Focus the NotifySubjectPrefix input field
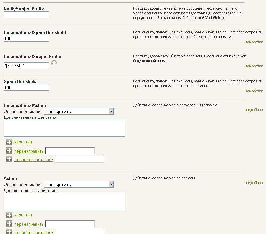The width and height of the screenshot is (266, 234). pos(26,15)
